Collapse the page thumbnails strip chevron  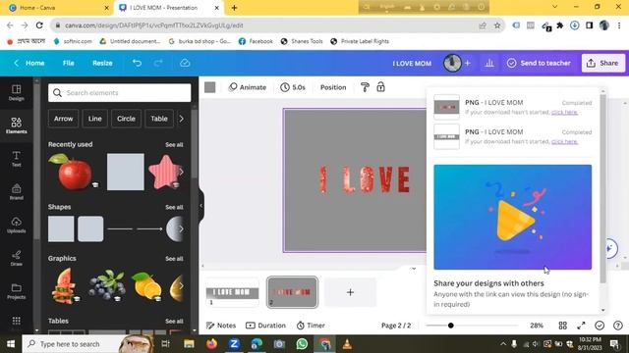414,269
